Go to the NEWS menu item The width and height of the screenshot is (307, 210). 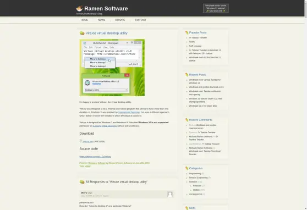101,20
